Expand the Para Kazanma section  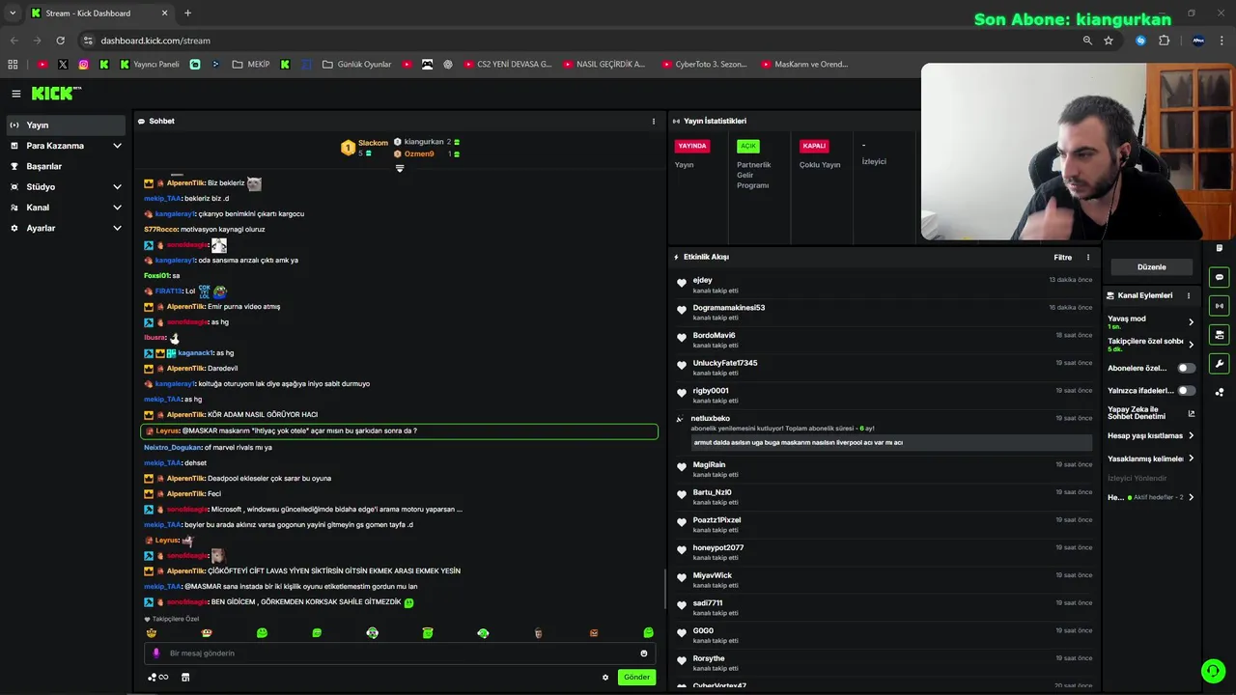tap(64, 146)
